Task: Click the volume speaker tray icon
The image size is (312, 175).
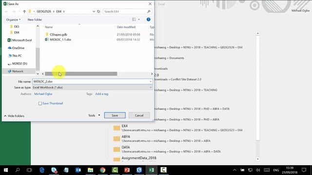Action: 258,170
